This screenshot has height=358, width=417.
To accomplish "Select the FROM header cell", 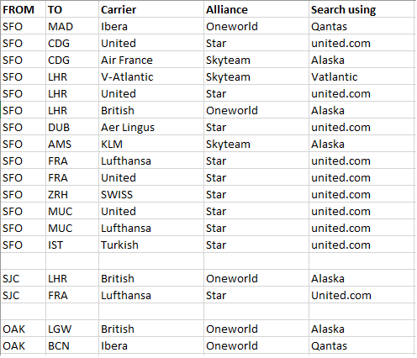I will pyautogui.click(x=24, y=9).
